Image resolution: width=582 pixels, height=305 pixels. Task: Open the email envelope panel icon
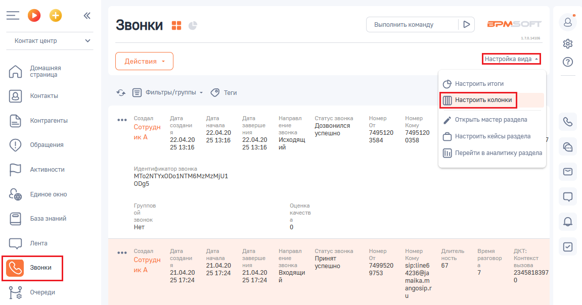[567, 172]
